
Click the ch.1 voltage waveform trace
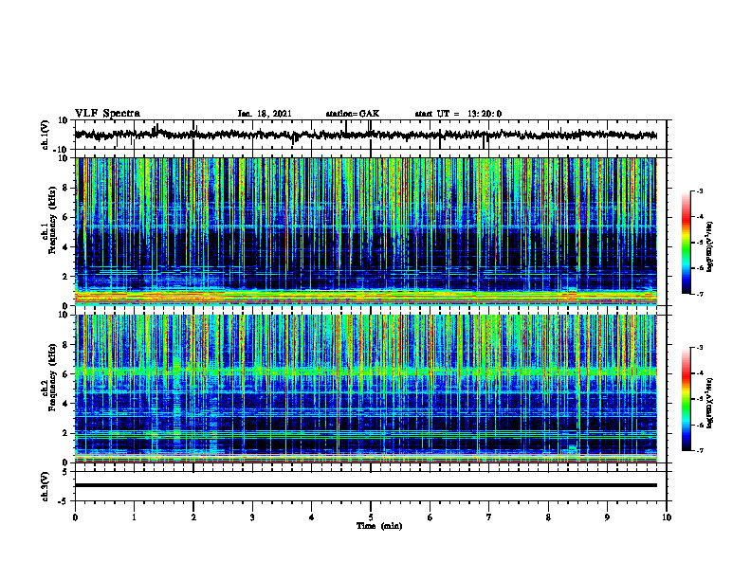[x=365, y=135]
